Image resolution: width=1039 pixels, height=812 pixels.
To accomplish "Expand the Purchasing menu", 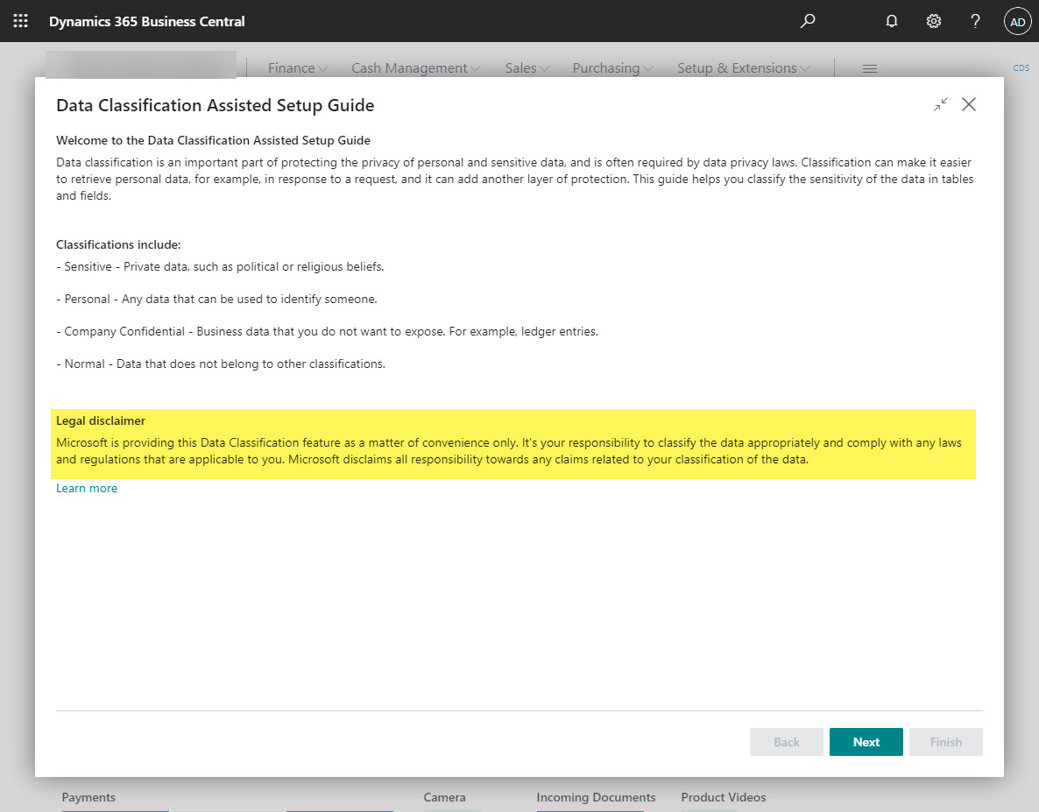I will pos(613,68).
